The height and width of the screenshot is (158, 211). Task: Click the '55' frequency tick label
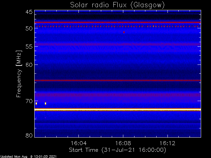tap(29, 47)
